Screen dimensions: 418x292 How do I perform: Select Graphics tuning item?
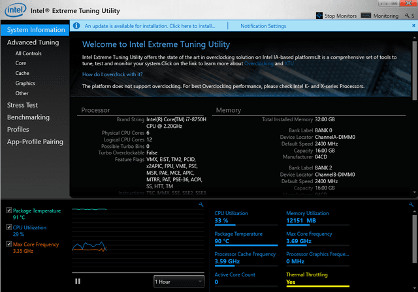tap(25, 83)
